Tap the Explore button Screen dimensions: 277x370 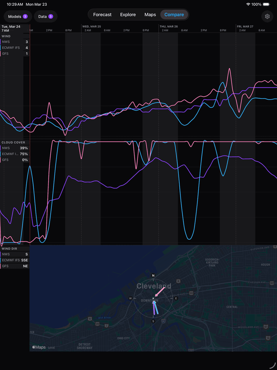(128, 15)
